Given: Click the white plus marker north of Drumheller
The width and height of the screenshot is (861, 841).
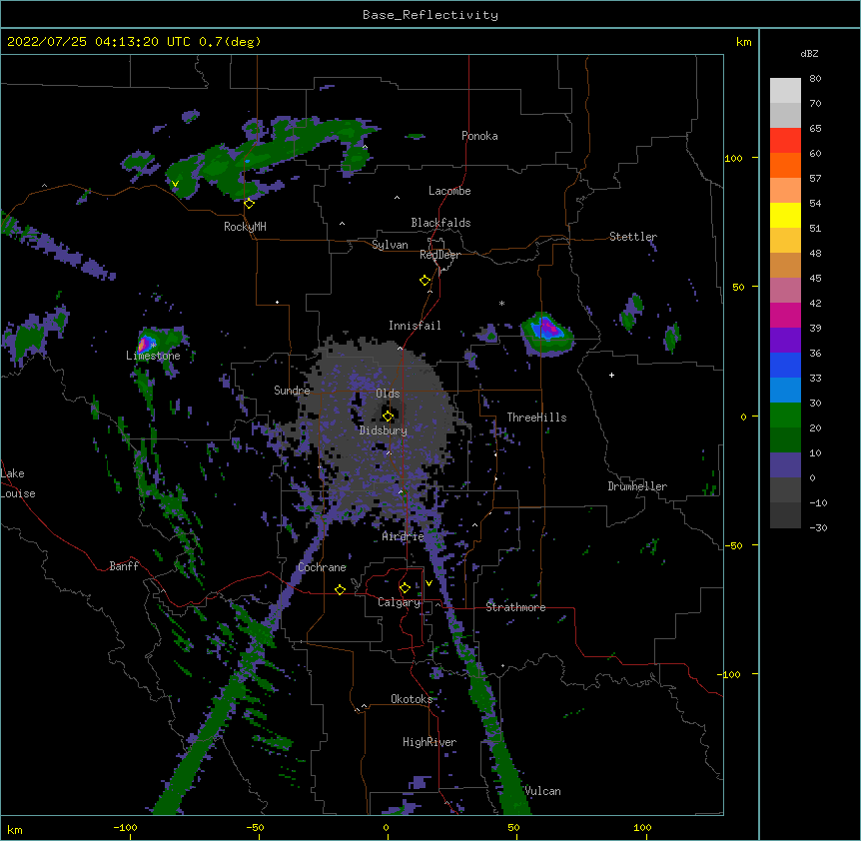Looking at the screenshot, I should 611,375.
